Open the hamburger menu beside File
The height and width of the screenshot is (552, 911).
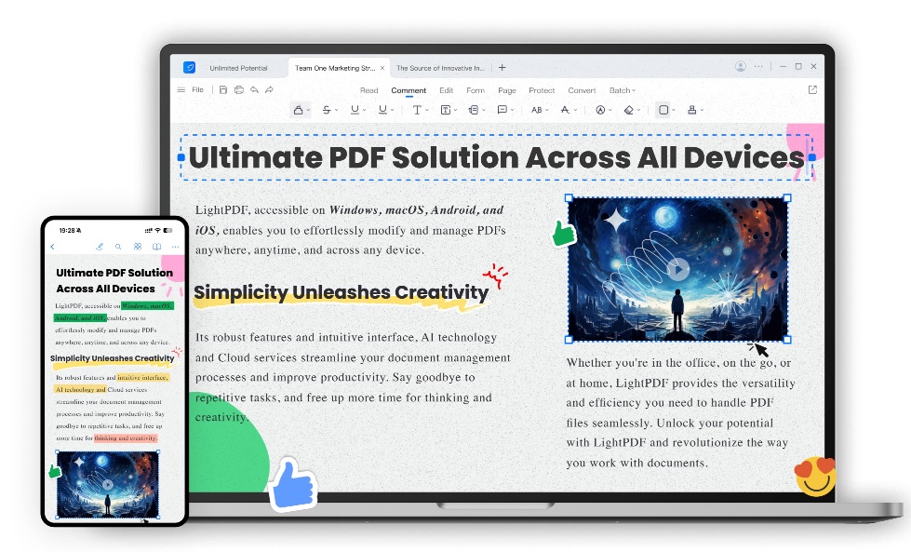[181, 90]
